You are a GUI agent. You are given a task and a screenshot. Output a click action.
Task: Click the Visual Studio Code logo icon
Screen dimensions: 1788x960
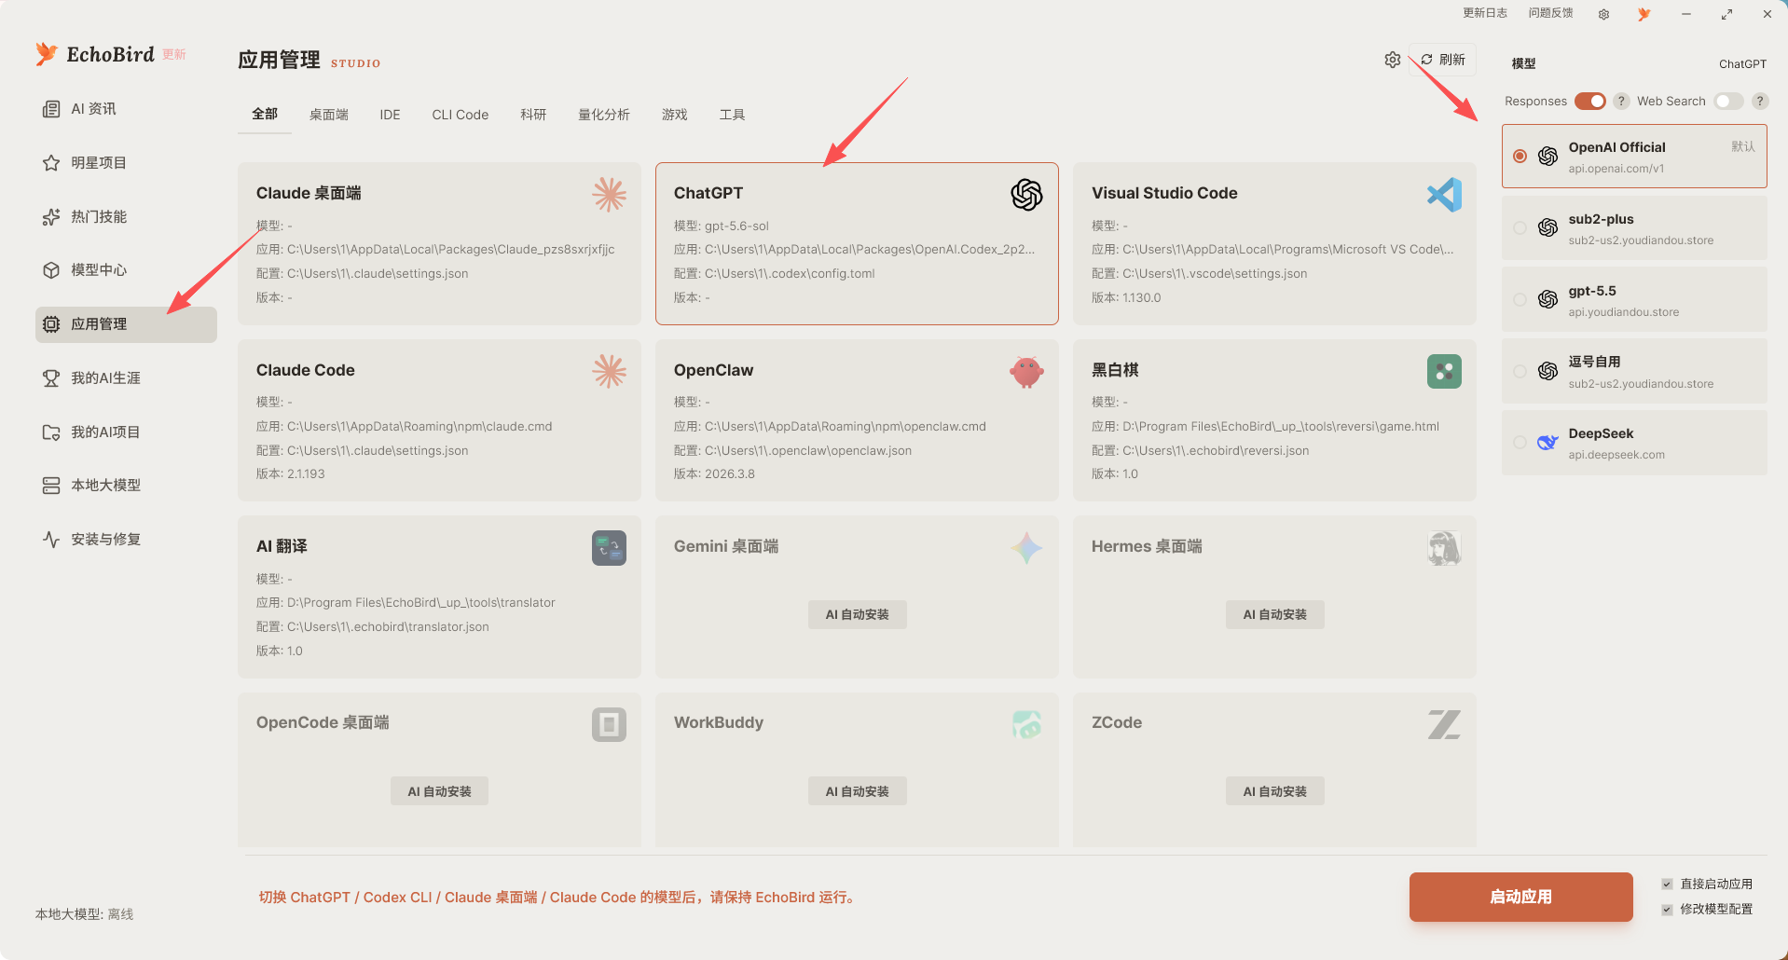tap(1444, 195)
